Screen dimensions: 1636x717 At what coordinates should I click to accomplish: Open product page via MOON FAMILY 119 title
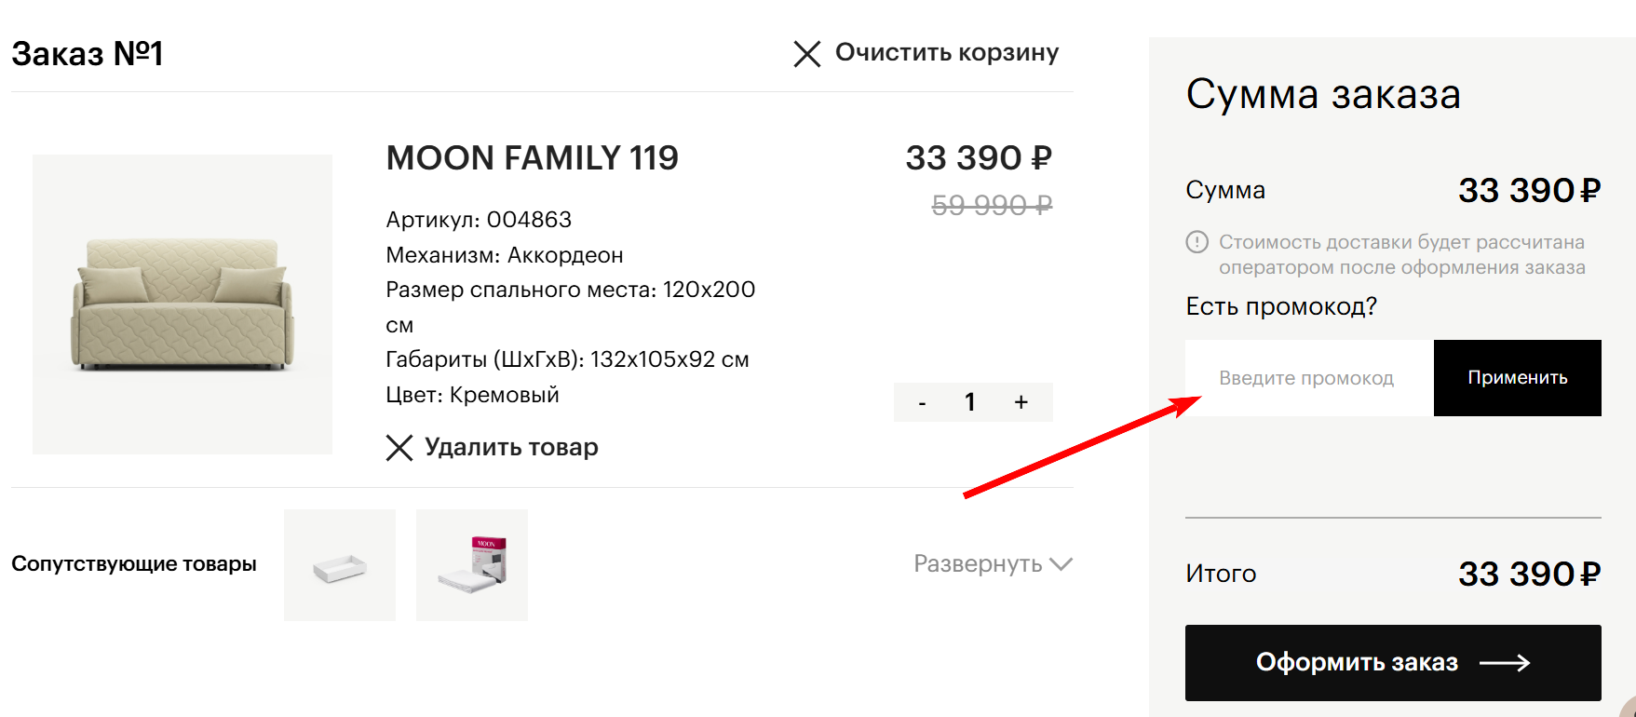(533, 158)
